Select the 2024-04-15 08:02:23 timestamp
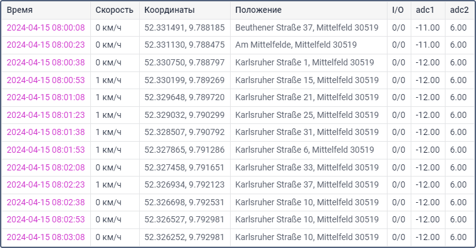This screenshot has height=248, width=476. 46,184
